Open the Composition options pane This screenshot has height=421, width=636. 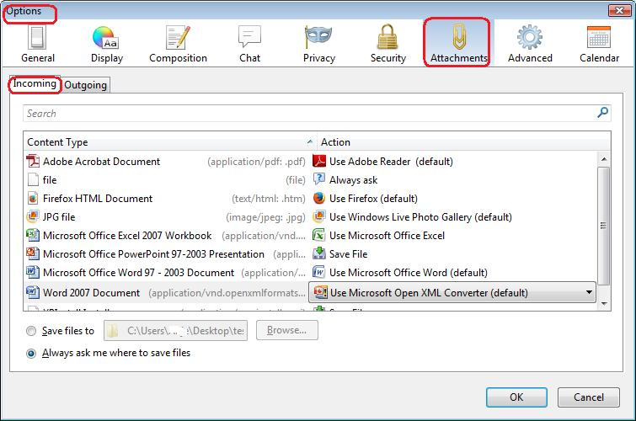click(x=178, y=44)
